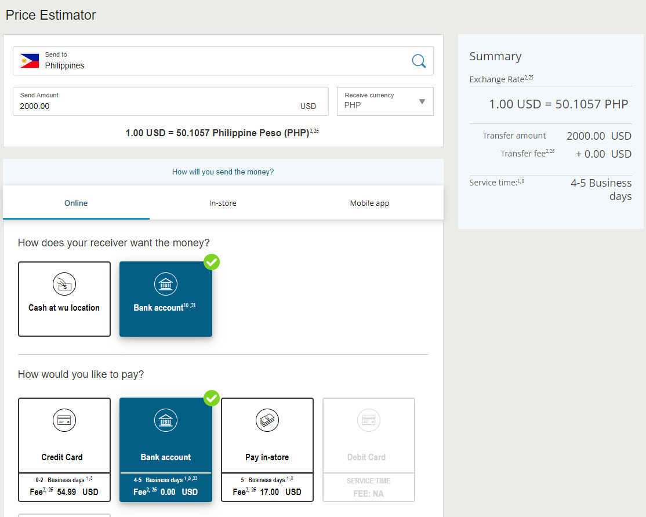Click 'How does your receiver want the money?' heading

pos(114,243)
